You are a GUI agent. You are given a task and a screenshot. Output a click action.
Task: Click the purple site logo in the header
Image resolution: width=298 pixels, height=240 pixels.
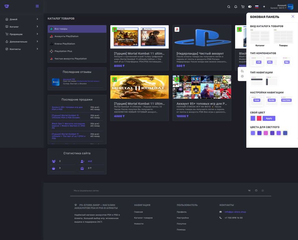click(7, 6)
